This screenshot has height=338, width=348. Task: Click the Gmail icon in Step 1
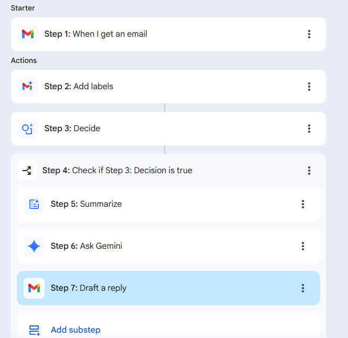point(28,34)
